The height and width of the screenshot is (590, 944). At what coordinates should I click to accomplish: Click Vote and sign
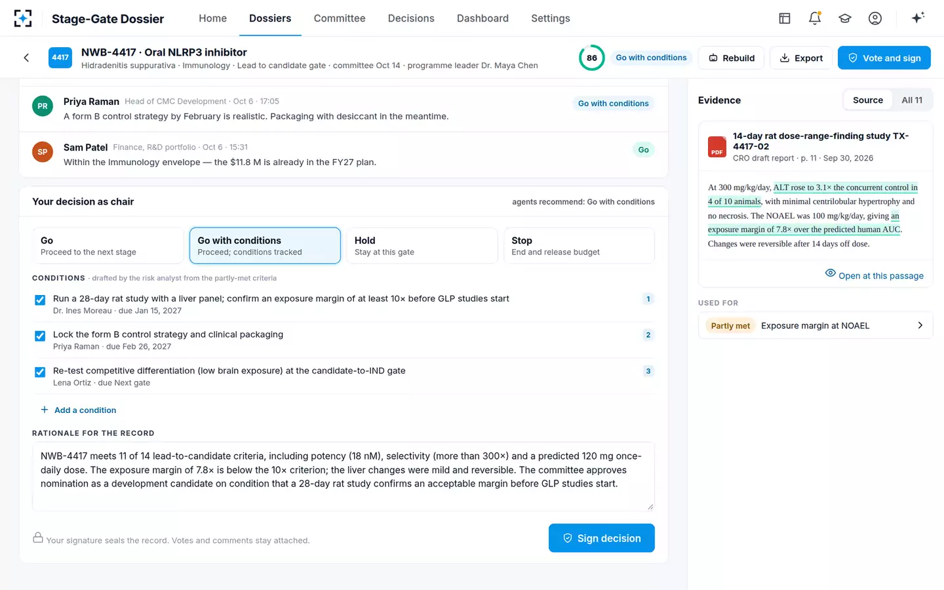pyautogui.click(x=884, y=58)
